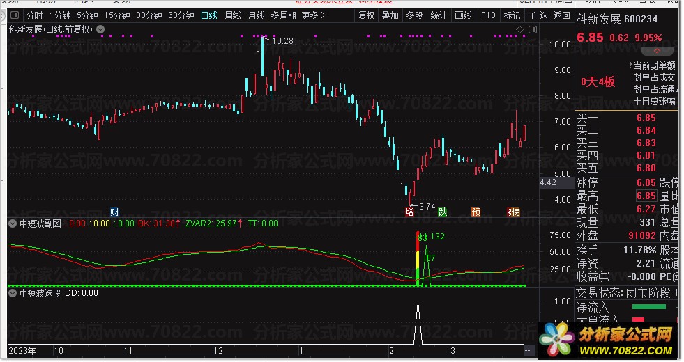The image size is (684, 362).
Task: Click the diamond marker icon atop chart
Action: [x=519, y=30]
